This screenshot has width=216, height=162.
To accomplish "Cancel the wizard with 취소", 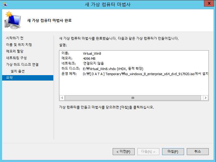I will [198, 151].
